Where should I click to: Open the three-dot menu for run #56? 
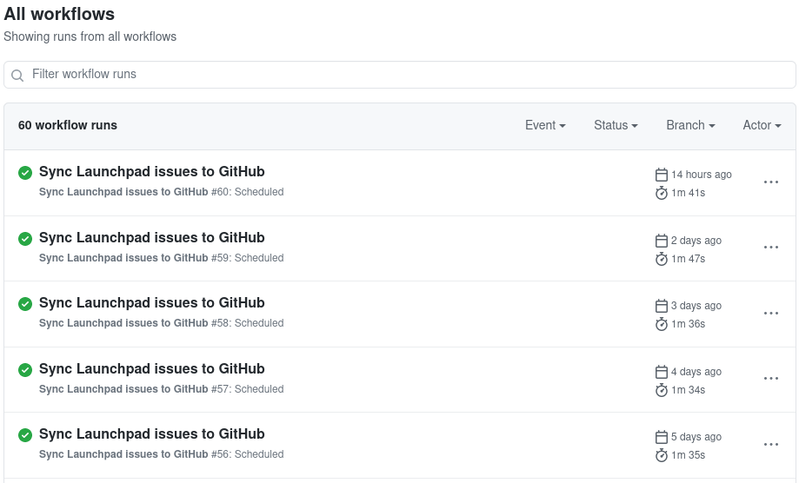click(x=771, y=445)
